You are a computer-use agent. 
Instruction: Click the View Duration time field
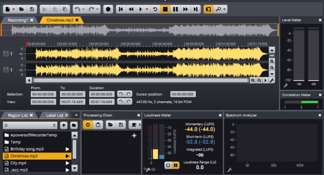[x=102, y=102]
